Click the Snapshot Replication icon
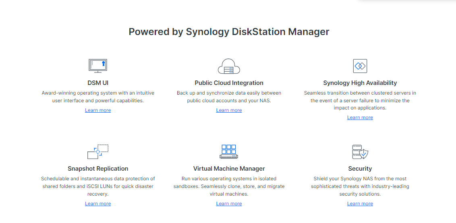The height and width of the screenshot is (223, 456). (x=98, y=152)
